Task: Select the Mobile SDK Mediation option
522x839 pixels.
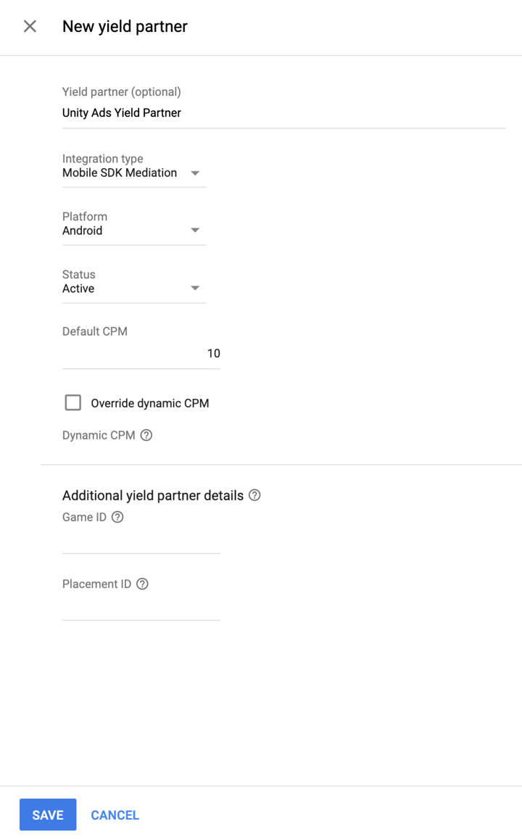Action: tap(120, 173)
